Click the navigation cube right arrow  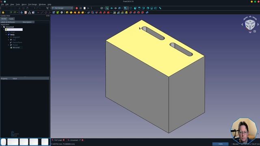(x=258, y=24)
